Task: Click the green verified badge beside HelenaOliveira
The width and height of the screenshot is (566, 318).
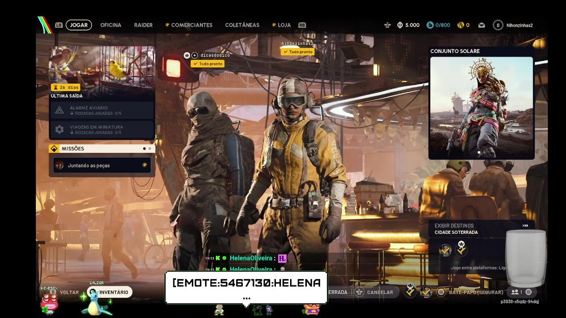Action: pos(224,258)
